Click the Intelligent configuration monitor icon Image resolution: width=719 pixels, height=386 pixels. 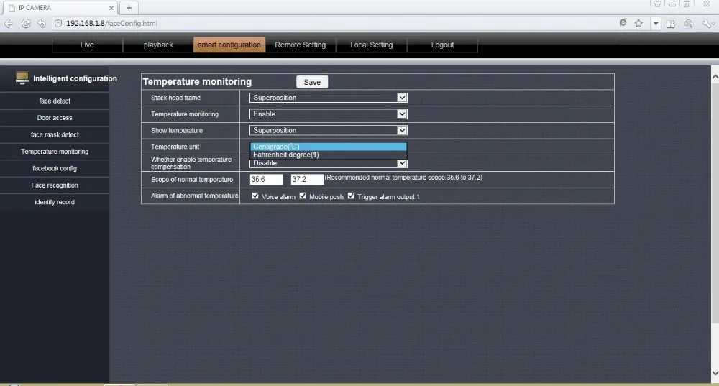tap(22, 78)
